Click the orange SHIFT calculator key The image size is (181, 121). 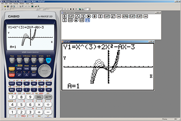tap(12, 69)
